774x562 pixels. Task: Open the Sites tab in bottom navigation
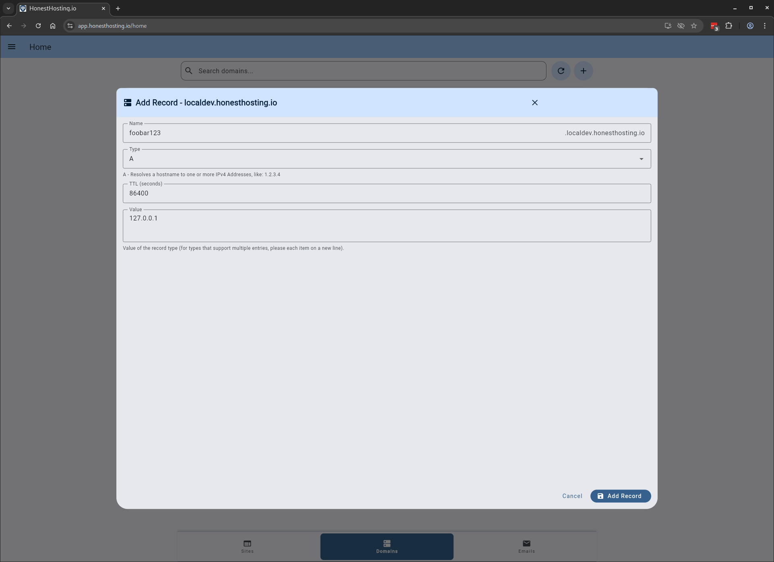[x=247, y=546]
